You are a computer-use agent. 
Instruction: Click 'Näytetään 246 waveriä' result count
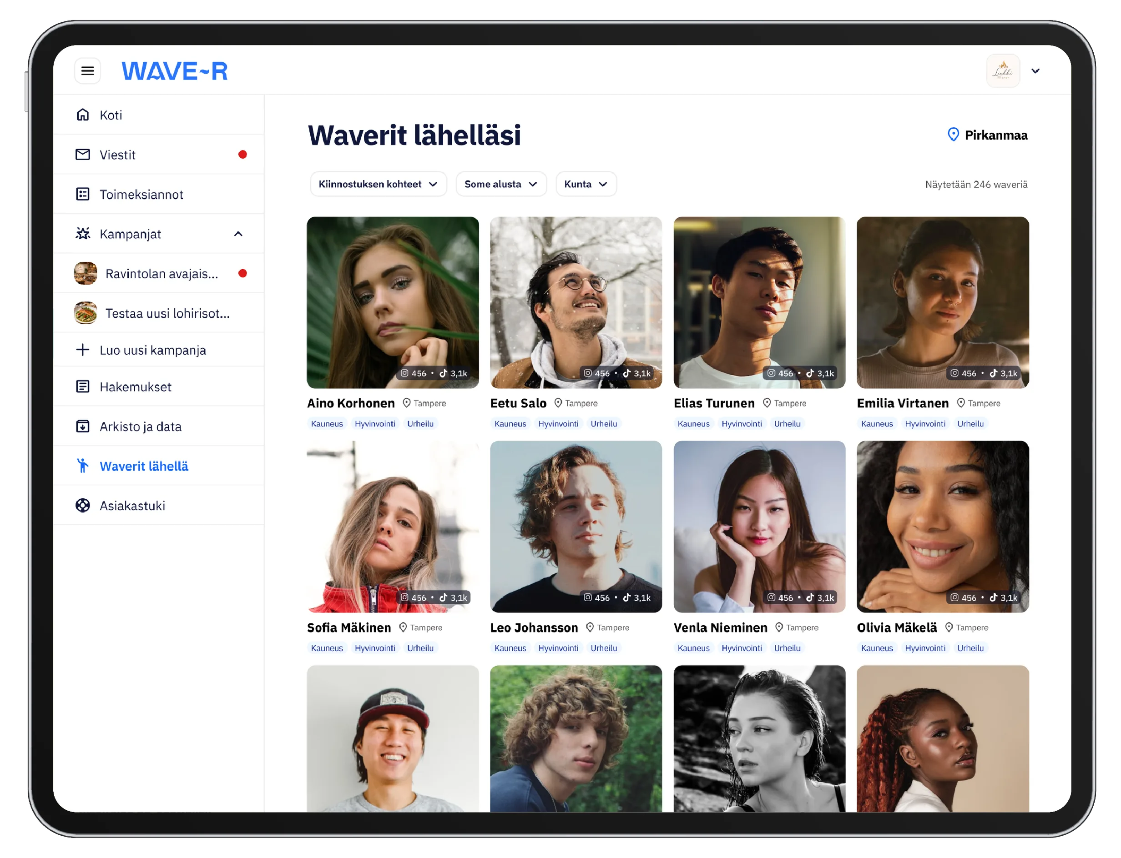976,184
